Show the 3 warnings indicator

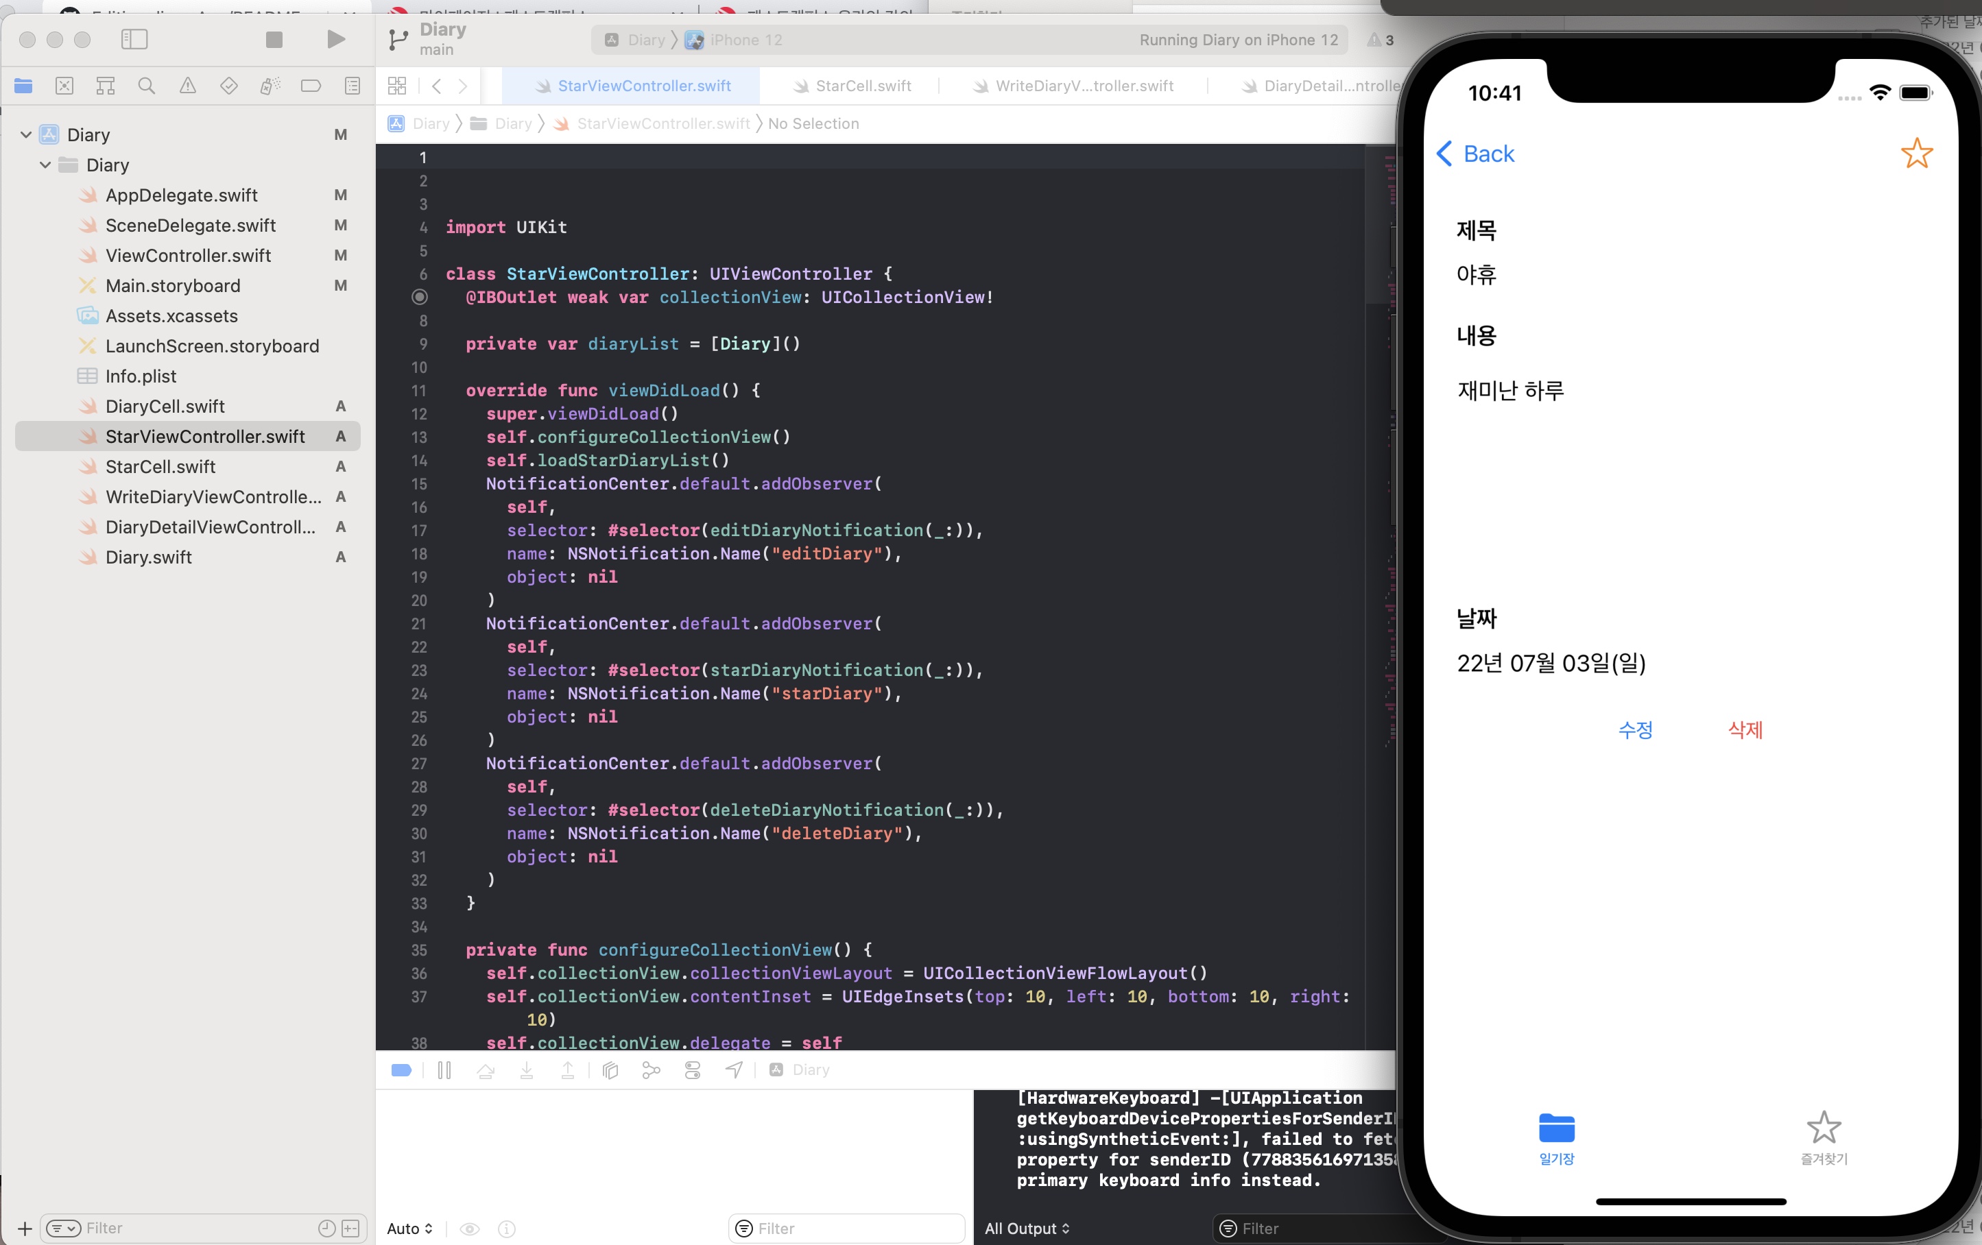(x=1381, y=40)
